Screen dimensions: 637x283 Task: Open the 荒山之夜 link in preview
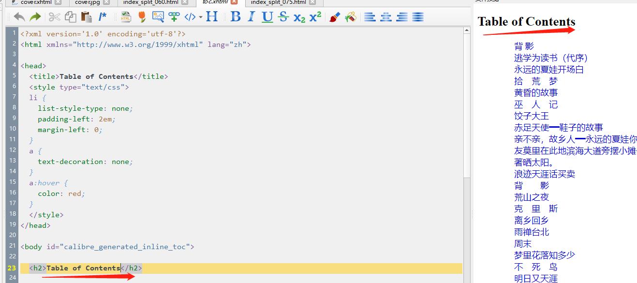(531, 197)
